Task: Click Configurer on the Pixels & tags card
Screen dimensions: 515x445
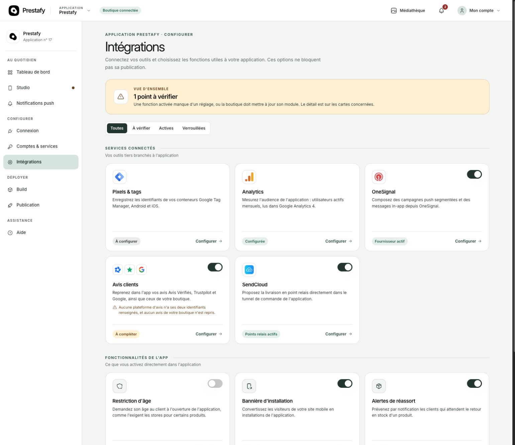Action: (x=209, y=241)
